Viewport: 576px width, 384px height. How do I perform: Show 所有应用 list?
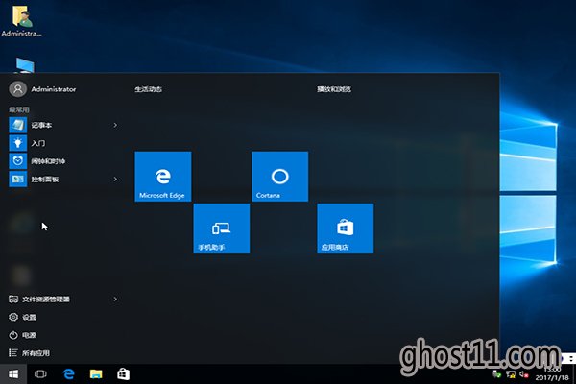[30, 353]
